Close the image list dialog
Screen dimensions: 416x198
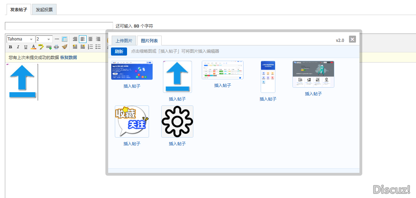(352, 39)
